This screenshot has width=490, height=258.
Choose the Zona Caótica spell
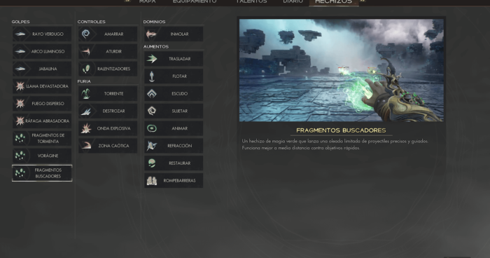coord(108,146)
